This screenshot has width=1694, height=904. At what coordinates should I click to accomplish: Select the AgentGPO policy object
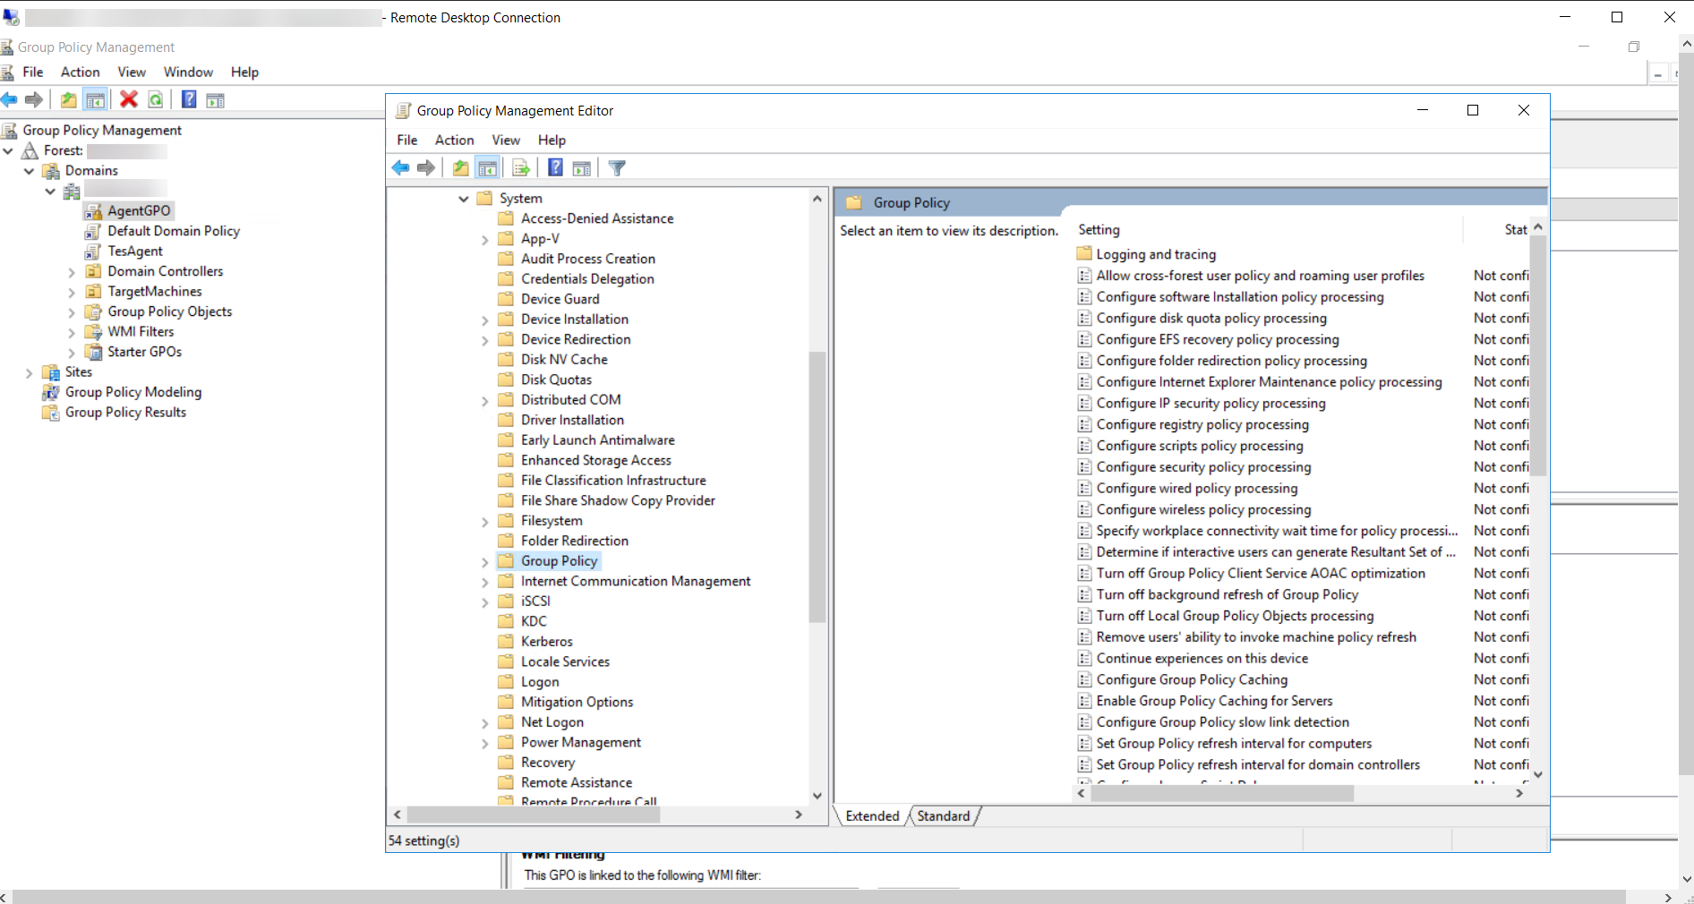click(138, 210)
